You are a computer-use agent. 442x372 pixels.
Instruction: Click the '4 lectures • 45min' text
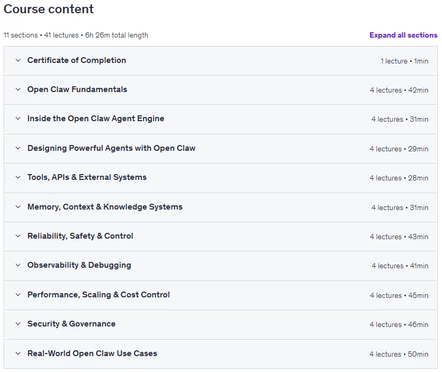pos(399,296)
